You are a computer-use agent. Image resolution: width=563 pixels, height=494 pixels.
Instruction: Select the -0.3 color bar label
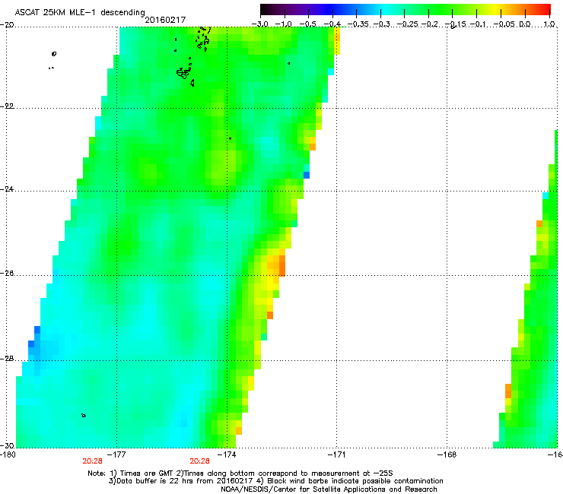pos(381,24)
